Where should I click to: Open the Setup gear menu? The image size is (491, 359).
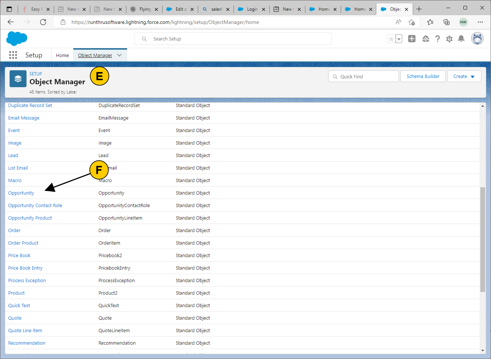[449, 39]
